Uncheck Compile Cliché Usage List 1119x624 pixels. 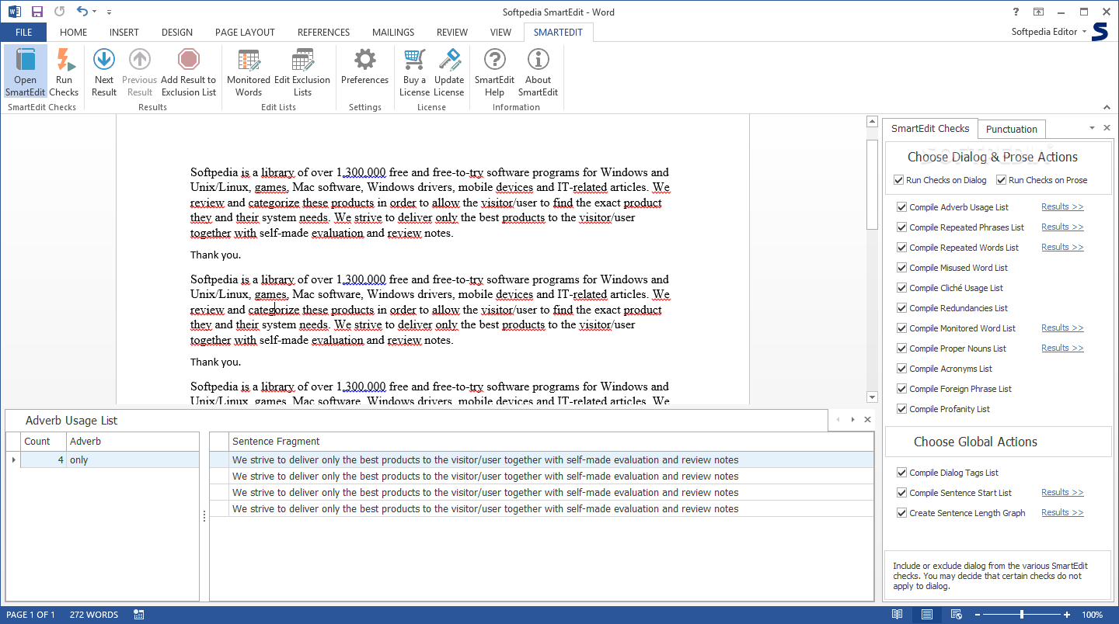pos(901,288)
